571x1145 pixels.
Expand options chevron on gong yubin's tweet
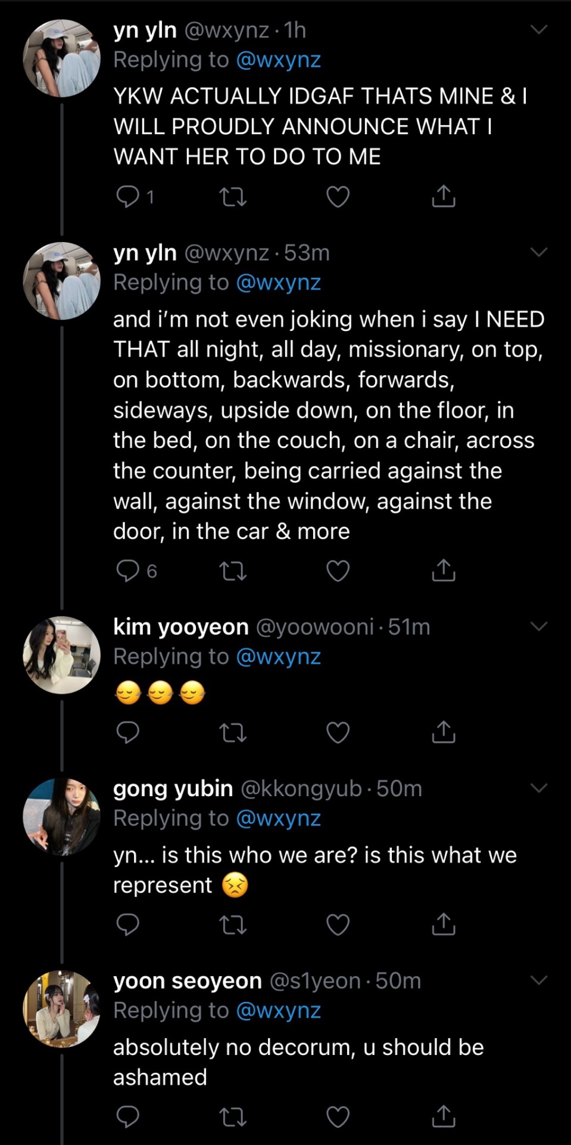(x=538, y=788)
